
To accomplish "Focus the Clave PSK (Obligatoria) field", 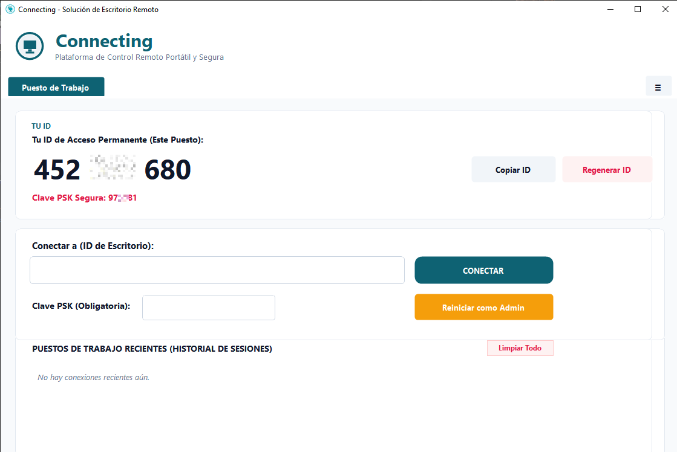I will point(209,308).
